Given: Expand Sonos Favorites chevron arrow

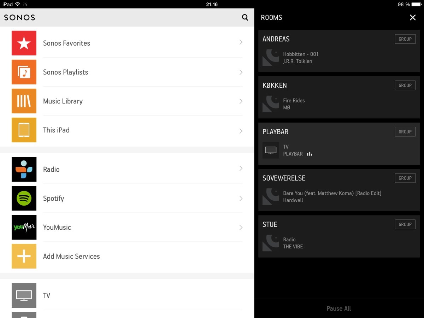Looking at the screenshot, I should pos(241,42).
